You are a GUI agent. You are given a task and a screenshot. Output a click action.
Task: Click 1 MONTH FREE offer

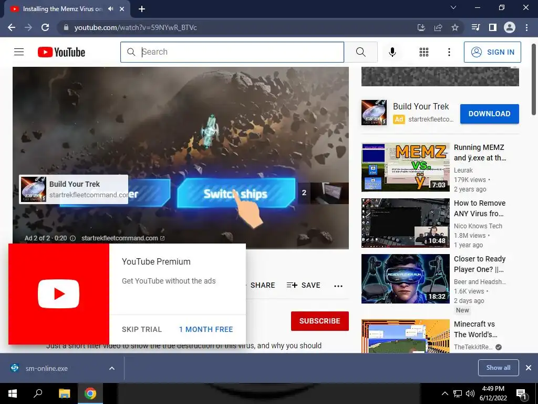pyautogui.click(x=206, y=329)
